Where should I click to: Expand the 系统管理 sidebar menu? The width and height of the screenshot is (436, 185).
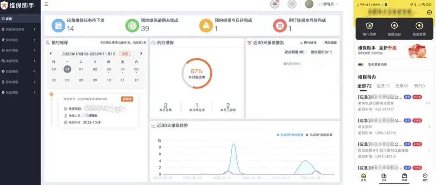click(x=20, y=92)
